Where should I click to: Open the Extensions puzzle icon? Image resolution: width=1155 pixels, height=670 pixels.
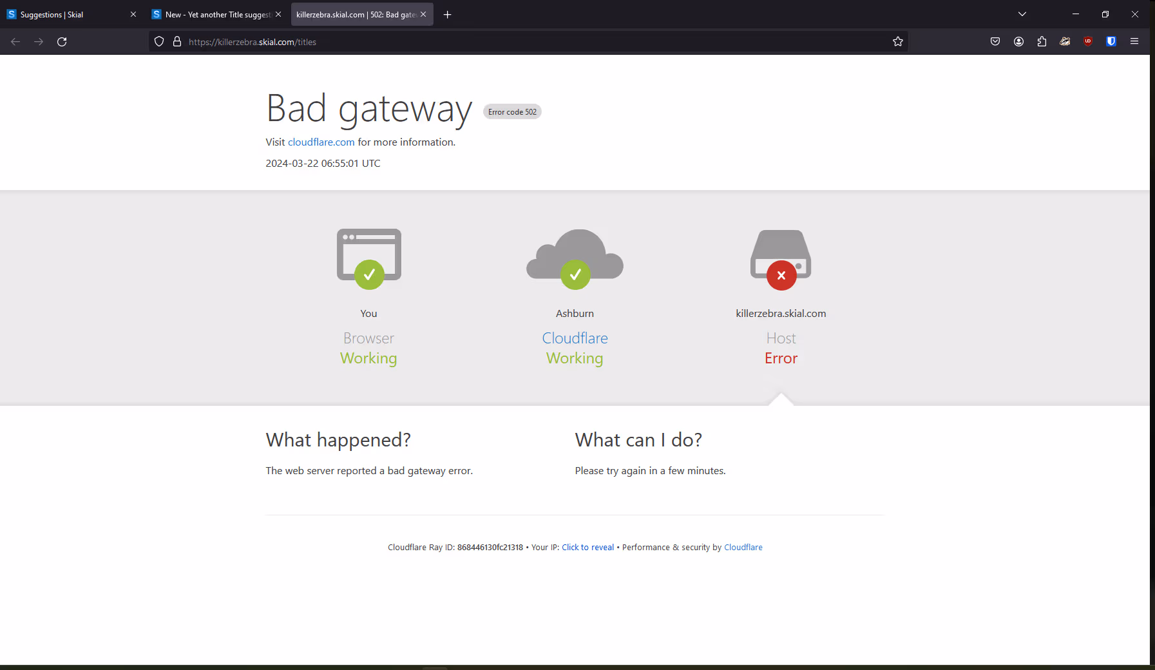(x=1042, y=42)
